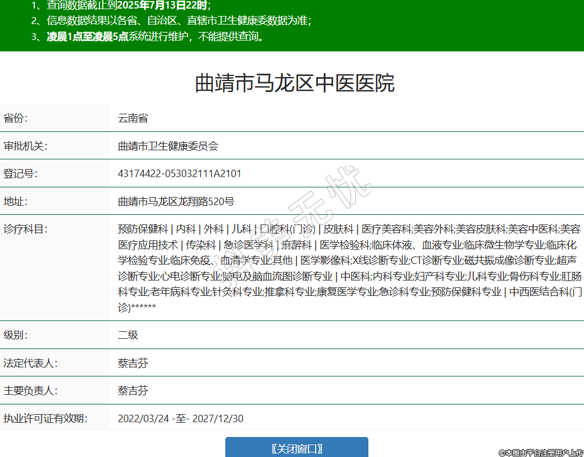Click the 主要负责人 field label
This screenshot has width=584, height=457.
coord(30,391)
